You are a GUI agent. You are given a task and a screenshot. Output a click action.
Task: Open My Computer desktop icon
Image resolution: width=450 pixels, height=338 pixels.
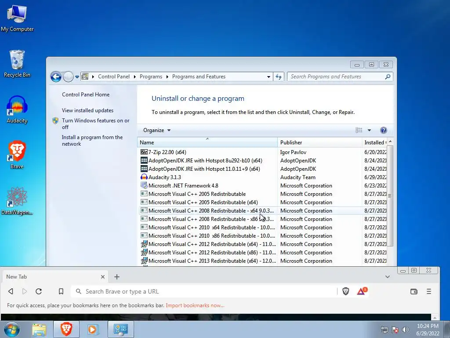pos(17,18)
